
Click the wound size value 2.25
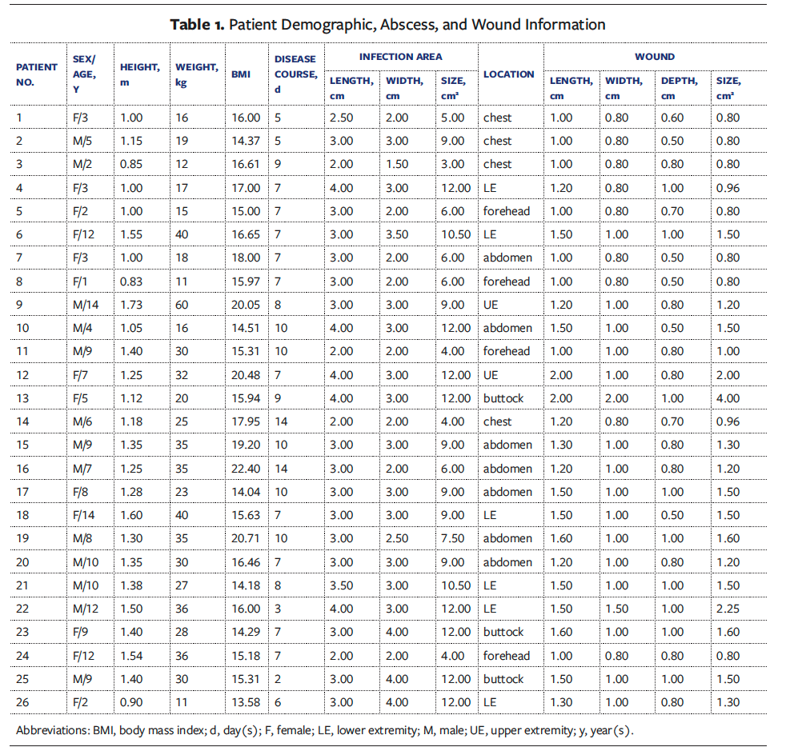tap(728, 609)
